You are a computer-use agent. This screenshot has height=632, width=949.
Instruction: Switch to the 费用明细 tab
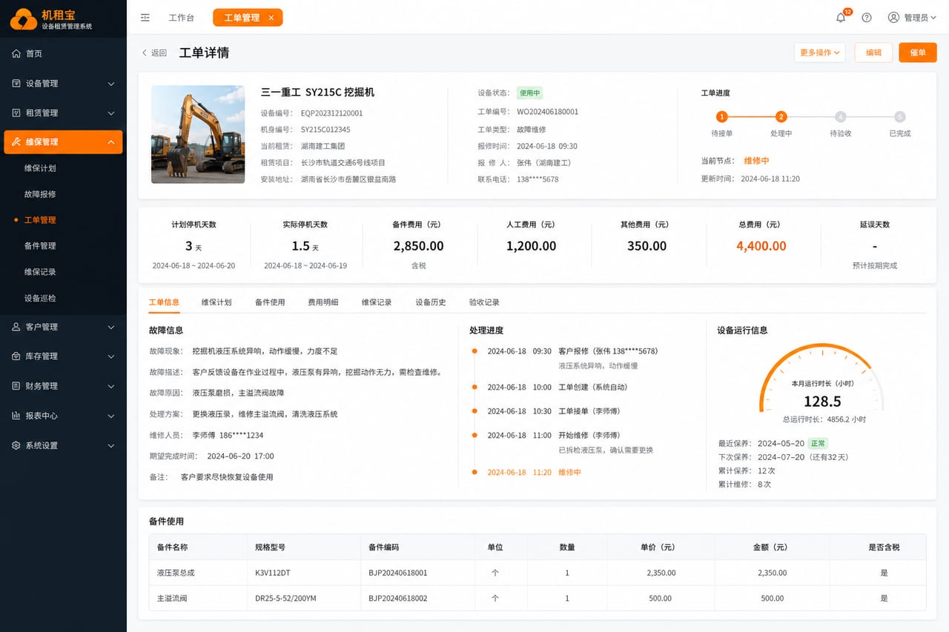[323, 302]
